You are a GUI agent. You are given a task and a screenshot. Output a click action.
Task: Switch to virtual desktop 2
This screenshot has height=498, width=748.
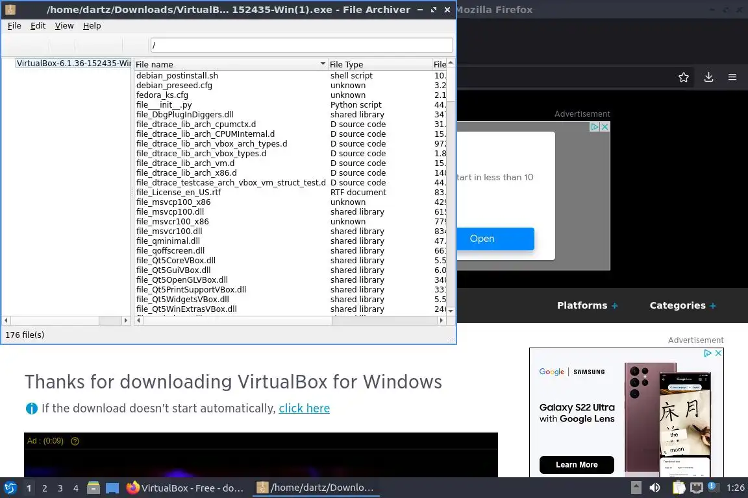coord(44,488)
